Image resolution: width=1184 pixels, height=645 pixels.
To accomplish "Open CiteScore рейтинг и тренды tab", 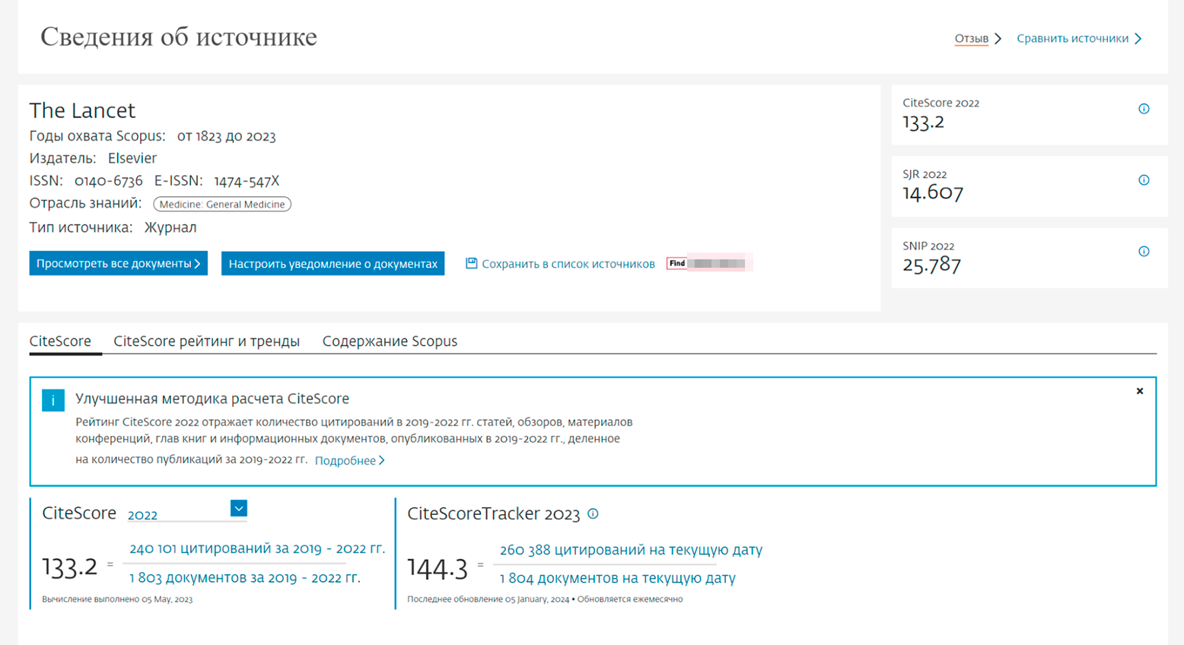I will [x=206, y=342].
